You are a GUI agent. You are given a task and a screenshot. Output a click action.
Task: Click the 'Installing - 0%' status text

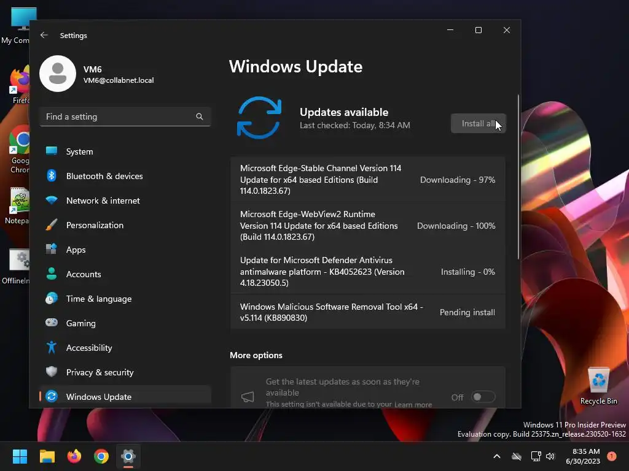[x=467, y=272]
